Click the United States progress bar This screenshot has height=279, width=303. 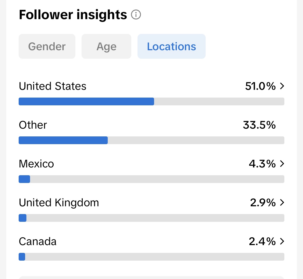click(151, 101)
